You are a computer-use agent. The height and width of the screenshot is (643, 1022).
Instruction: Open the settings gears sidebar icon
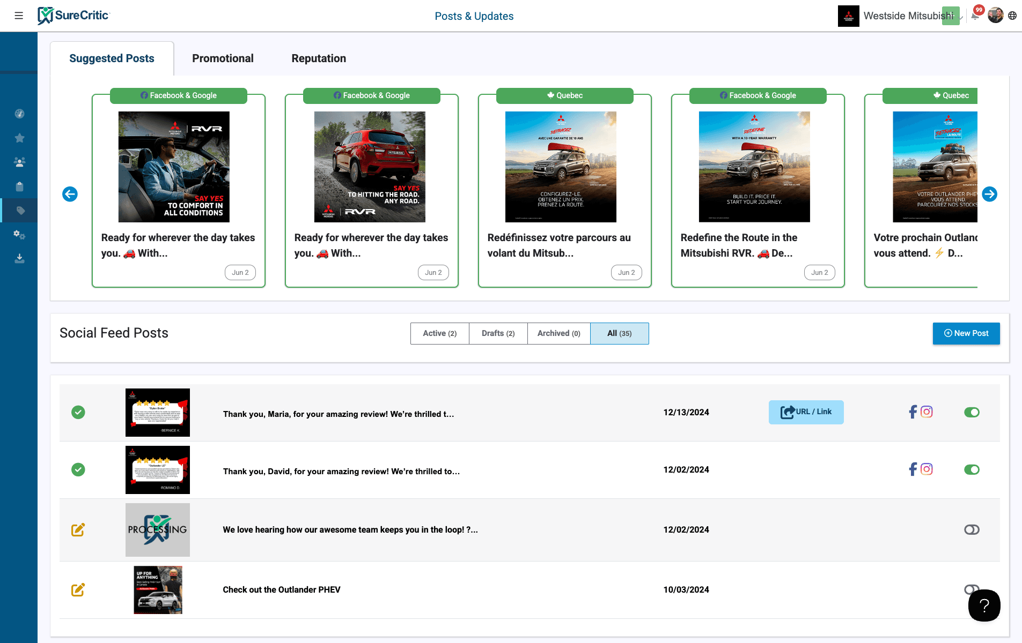pos(19,235)
